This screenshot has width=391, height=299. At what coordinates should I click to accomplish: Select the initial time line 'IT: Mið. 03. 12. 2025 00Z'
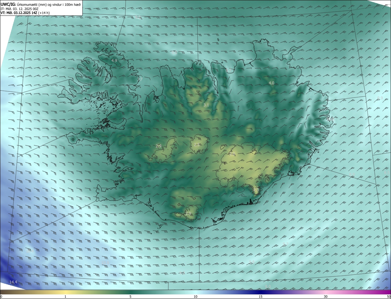pyautogui.click(x=19, y=9)
